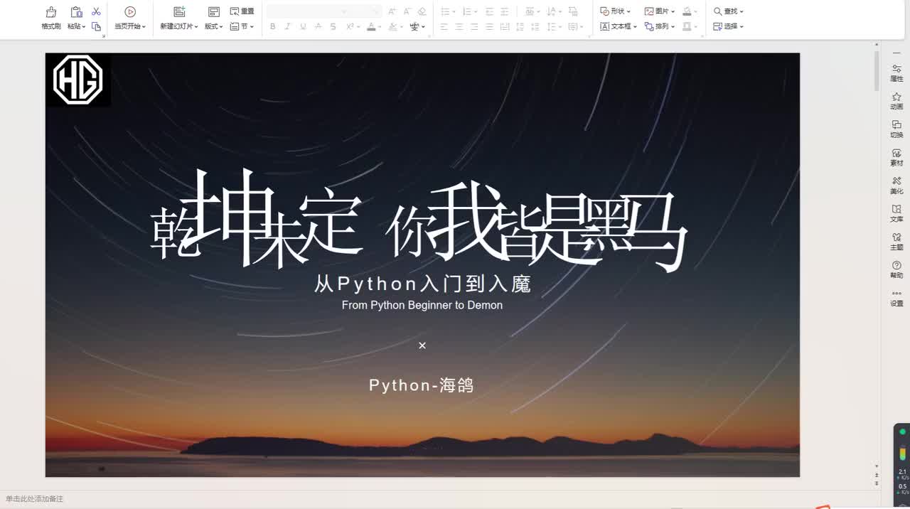Viewport: 910px width, 509px height.
Task: Open Properties (属性) side panel
Action: 896,73
